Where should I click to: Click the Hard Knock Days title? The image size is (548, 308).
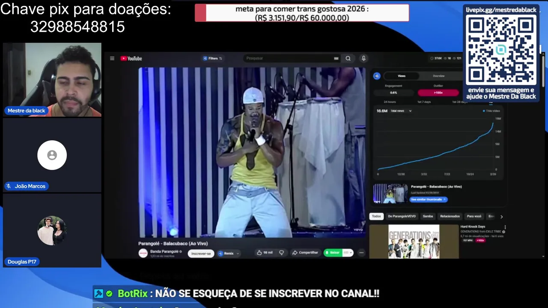click(x=473, y=227)
